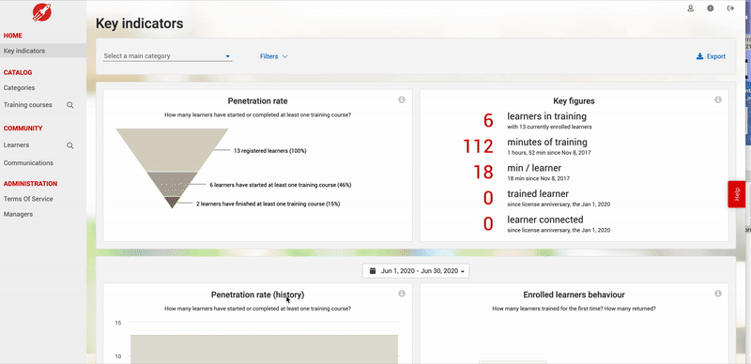
Task: Click the COMMUNITY section header
Action: click(23, 129)
